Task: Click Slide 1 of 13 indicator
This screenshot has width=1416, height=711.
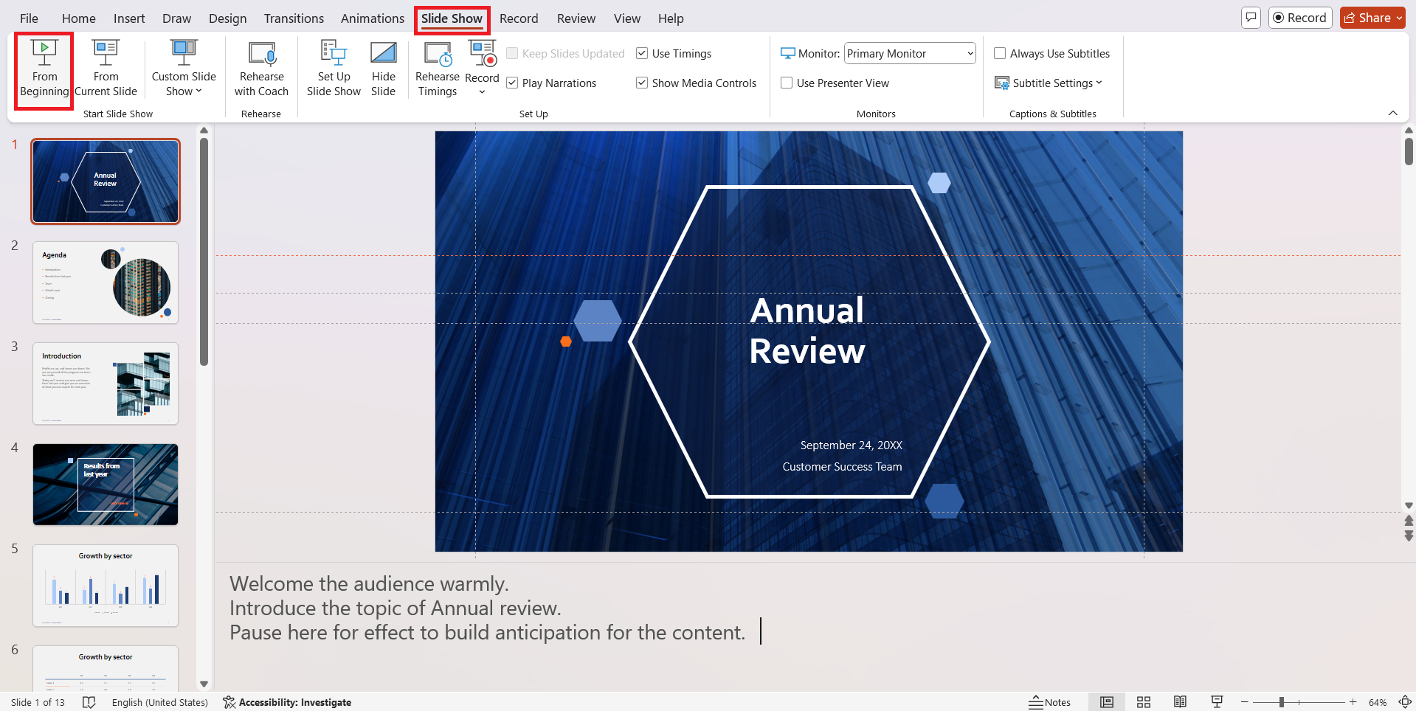Action: tap(38, 702)
